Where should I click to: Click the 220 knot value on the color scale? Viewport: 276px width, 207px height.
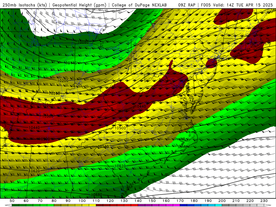[250, 201]
